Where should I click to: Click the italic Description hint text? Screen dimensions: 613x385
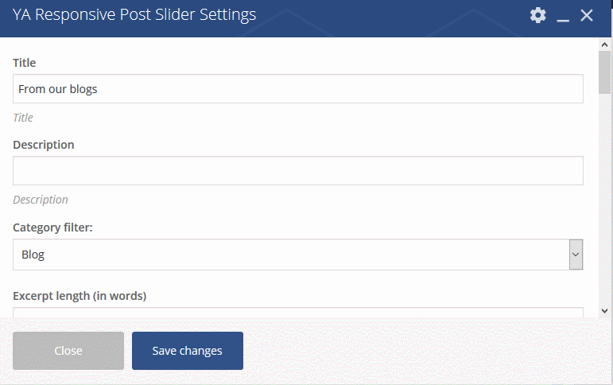[x=41, y=200]
